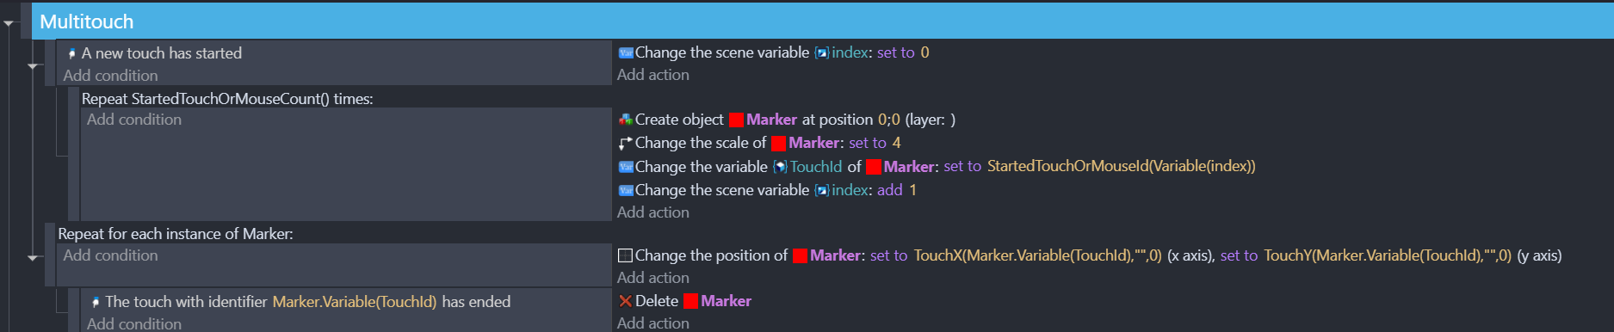This screenshot has height=332, width=1614.
Task: Edit 'Repeat StartedTouchOrMouseCount() times' expression
Action: [227, 99]
